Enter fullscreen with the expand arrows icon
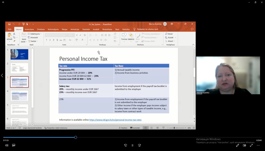265x151 pixels. click(x=251, y=145)
